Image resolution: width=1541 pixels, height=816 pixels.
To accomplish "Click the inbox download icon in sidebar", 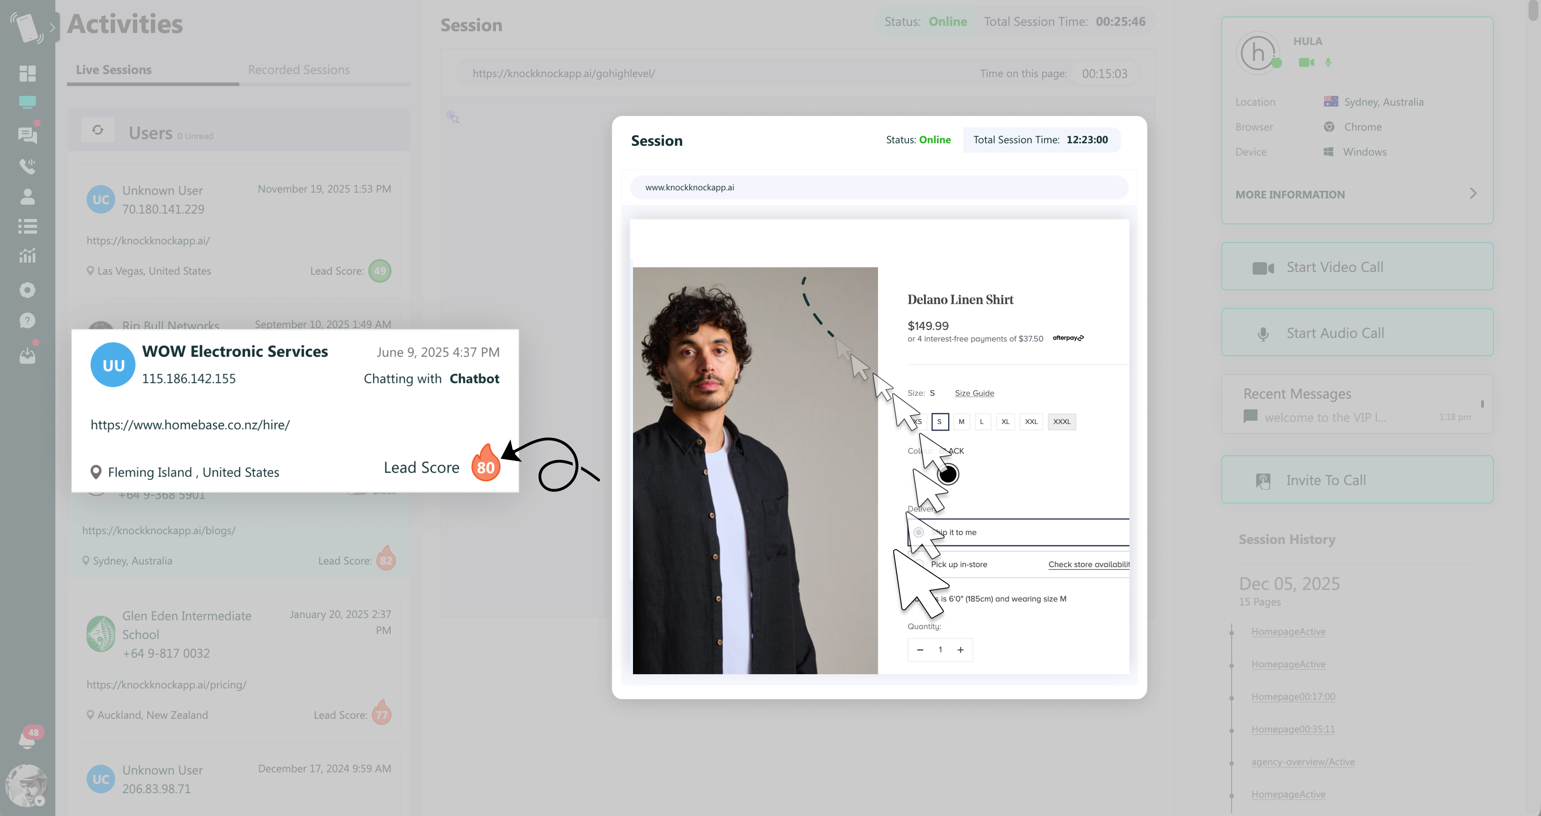I will [x=28, y=357].
